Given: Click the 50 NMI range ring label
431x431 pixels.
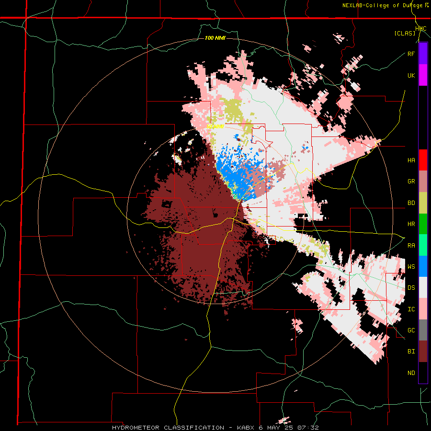Looking at the screenshot, I should tap(215, 126).
